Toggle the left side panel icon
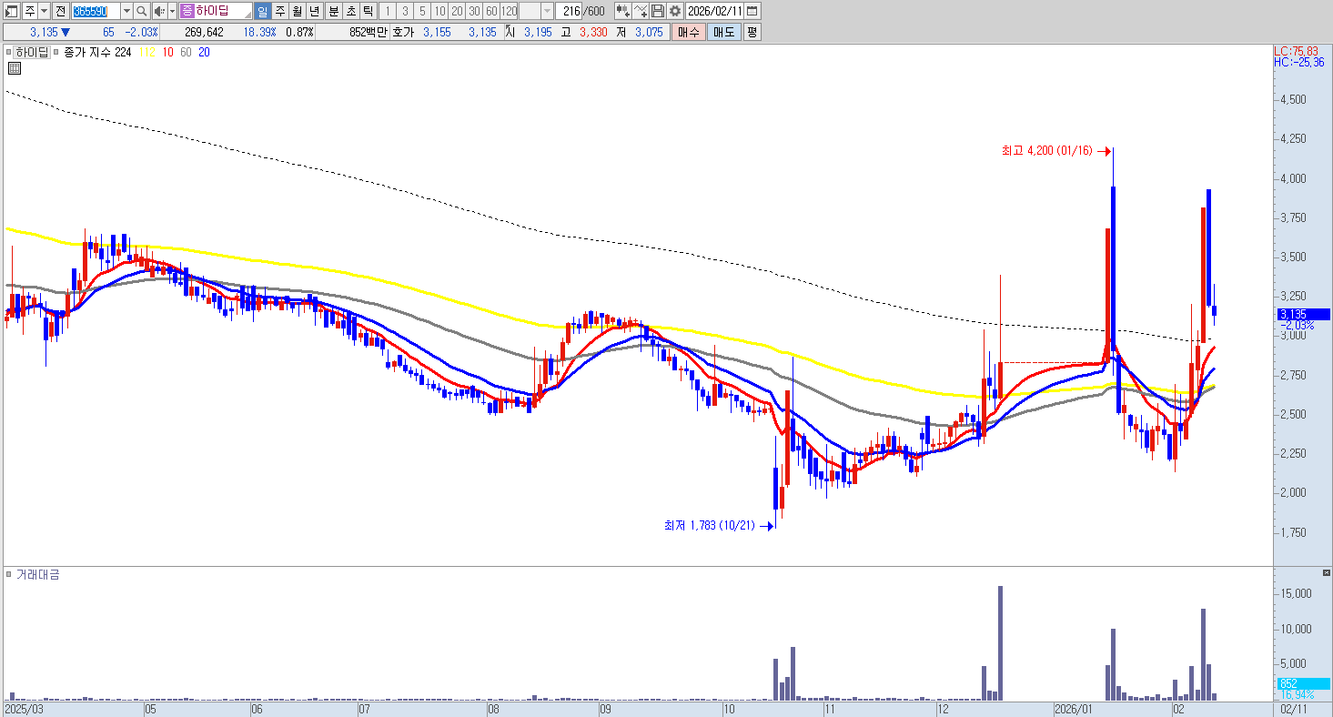The height and width of the screenshot is (717, 1333). coord(12,11)
